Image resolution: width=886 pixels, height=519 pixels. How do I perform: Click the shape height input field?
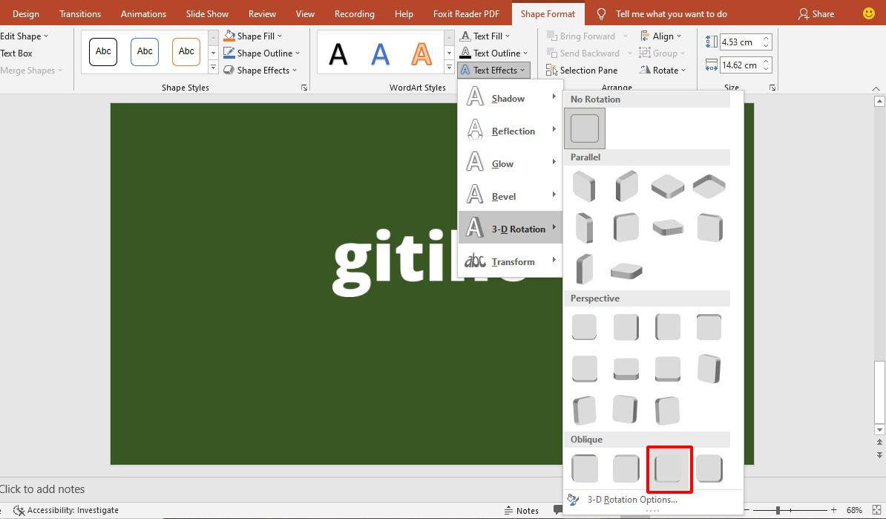740,42
